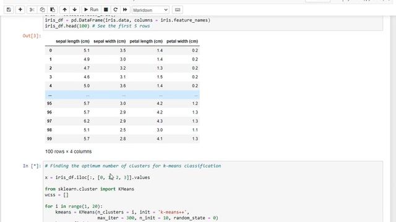Select row index 4 in the table
The image size is (396, 222).
51,86
